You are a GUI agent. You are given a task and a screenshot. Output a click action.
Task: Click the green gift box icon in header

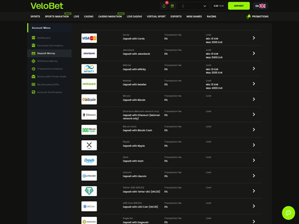(172, 6)
